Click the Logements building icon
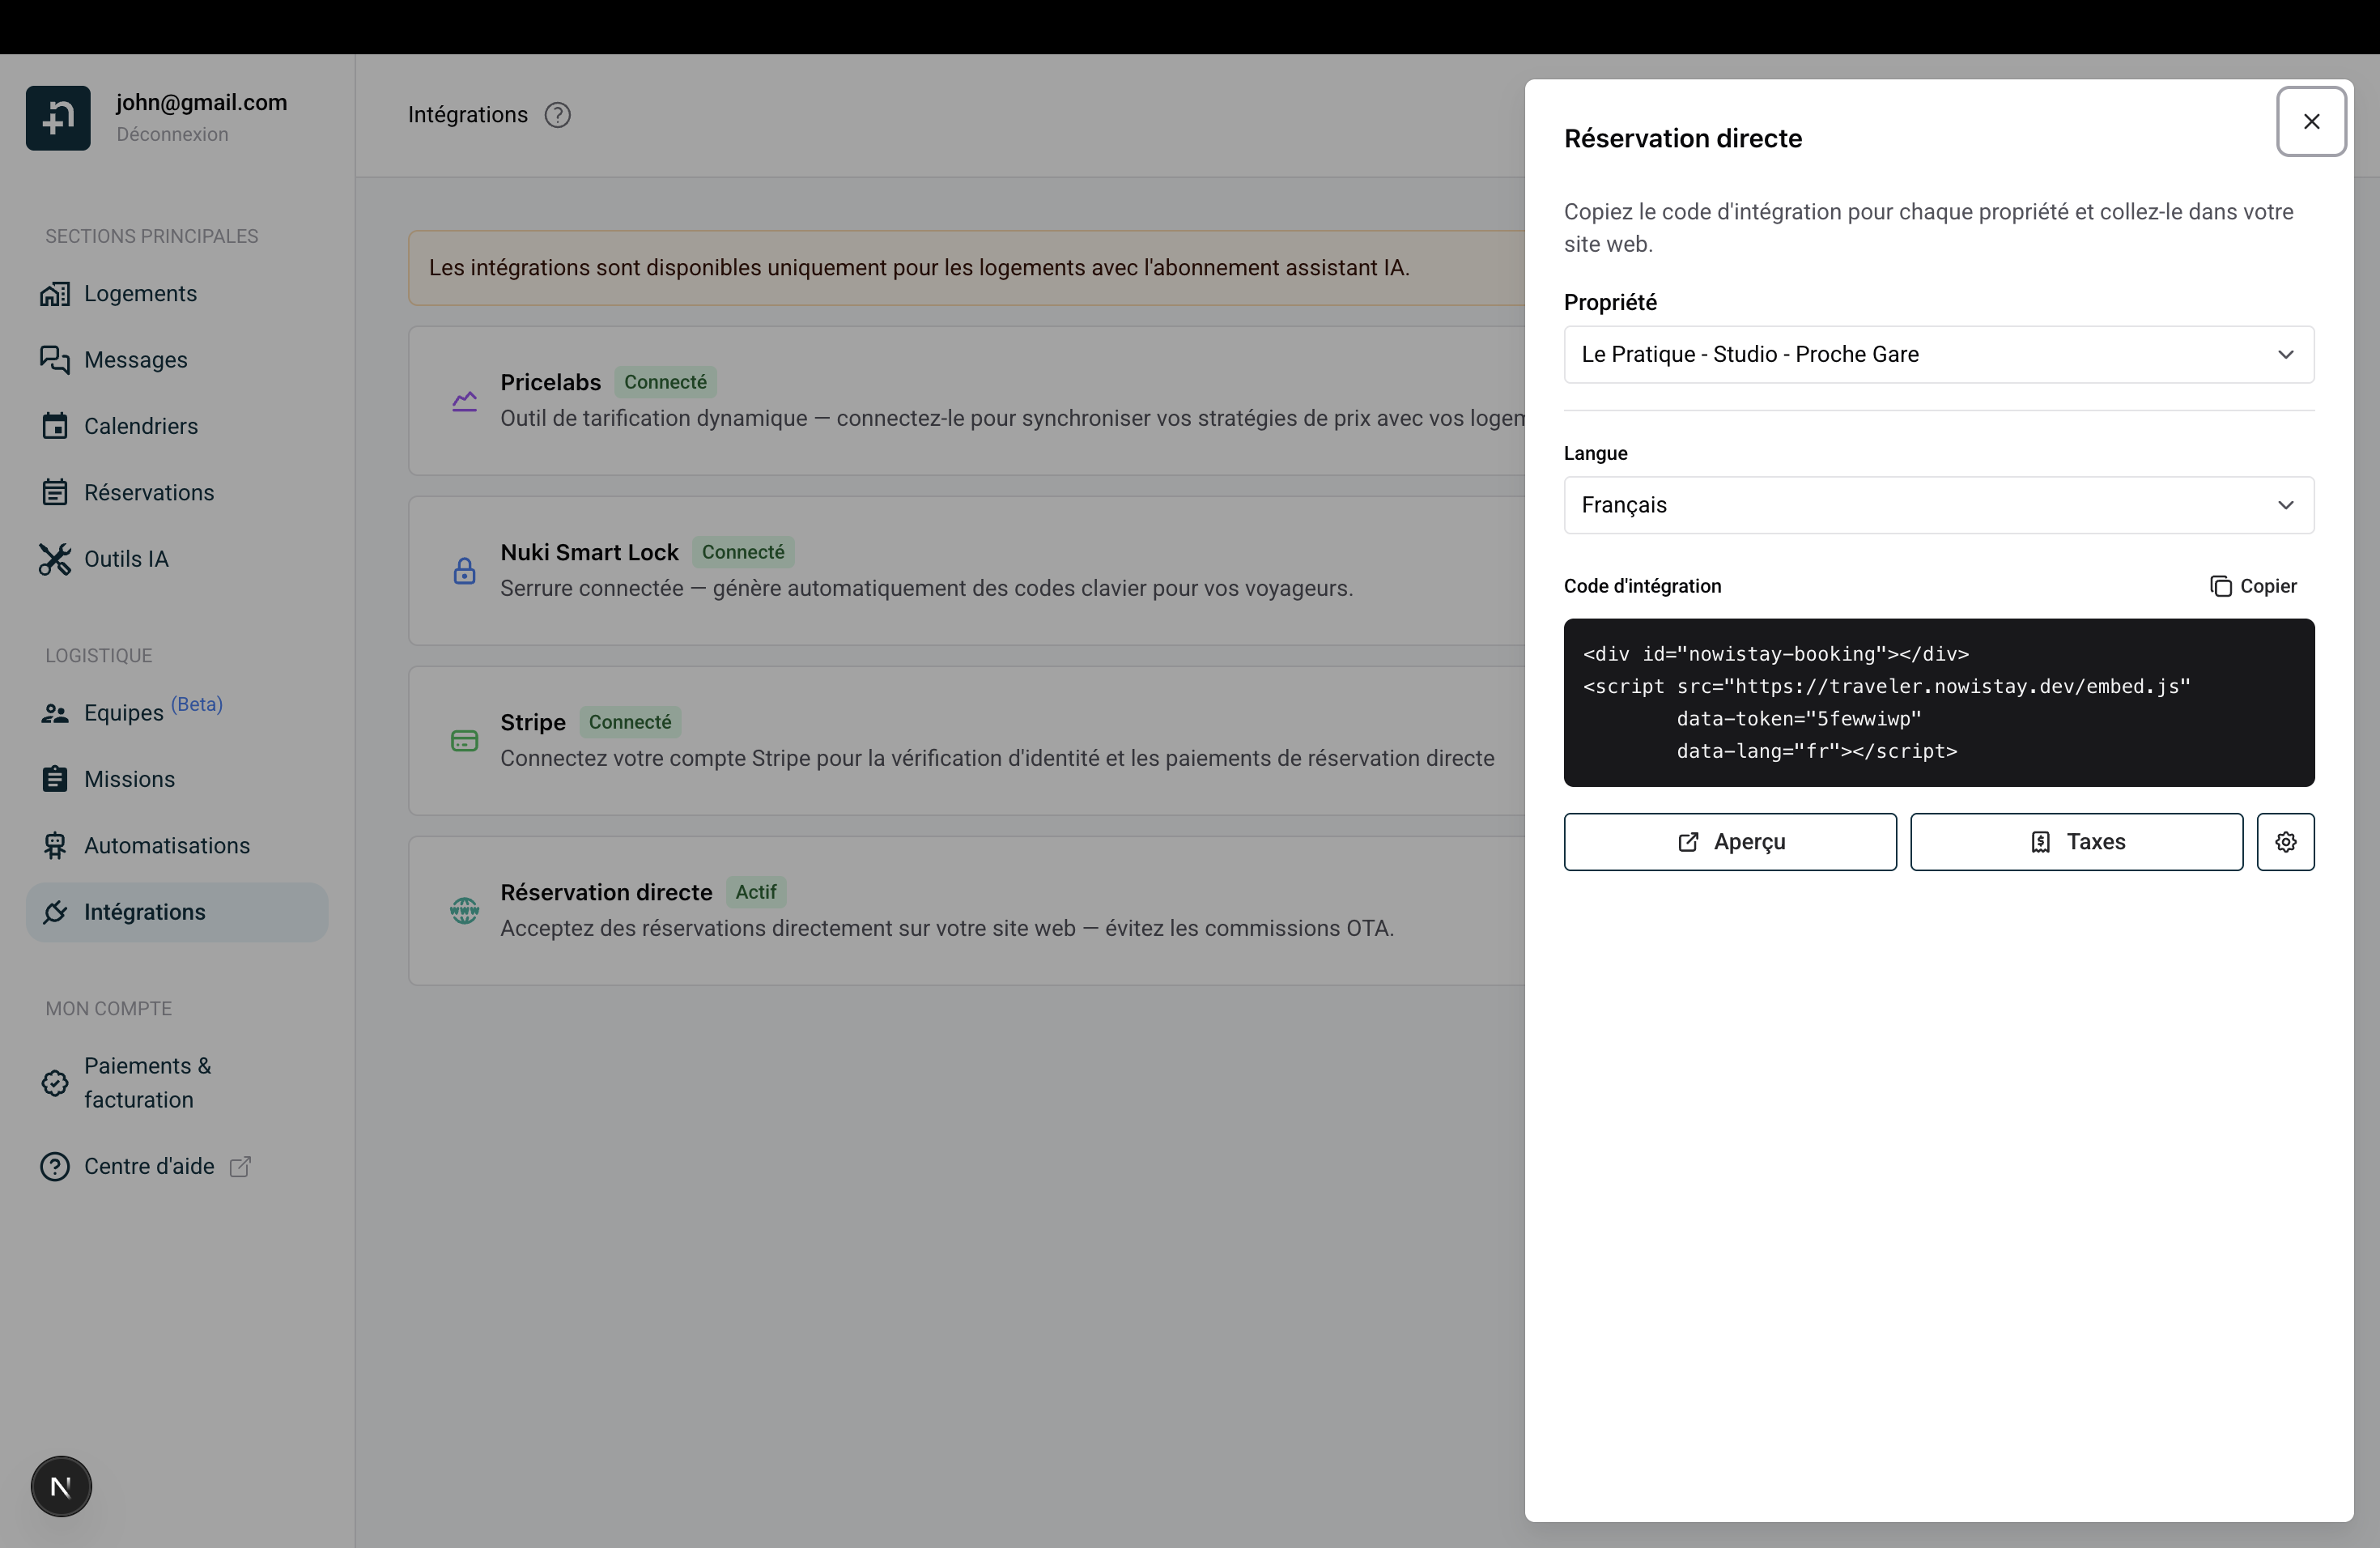 55,294
